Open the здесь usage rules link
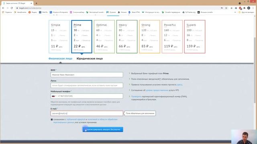The image size is (257, 144). point(179,84)
